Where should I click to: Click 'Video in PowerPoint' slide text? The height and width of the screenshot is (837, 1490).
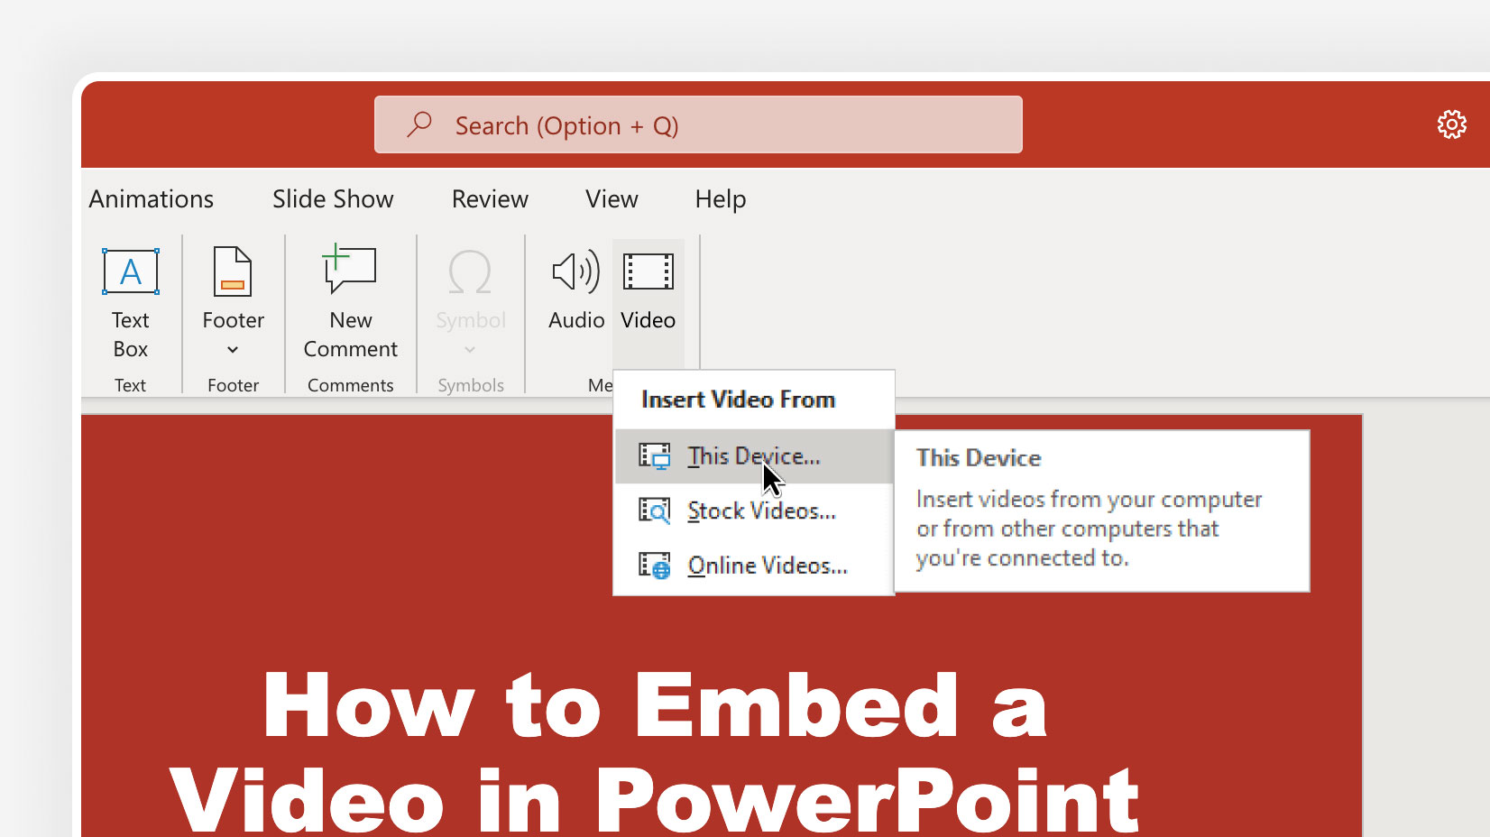(655, 800)
